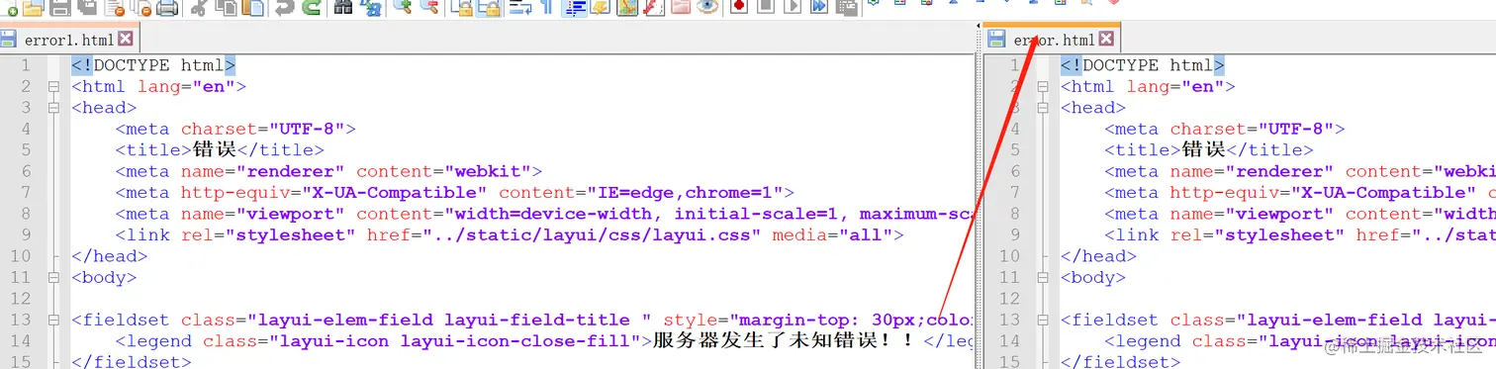Open the Document Map panel icon
Screen dimensions: 1496x369
627,8
